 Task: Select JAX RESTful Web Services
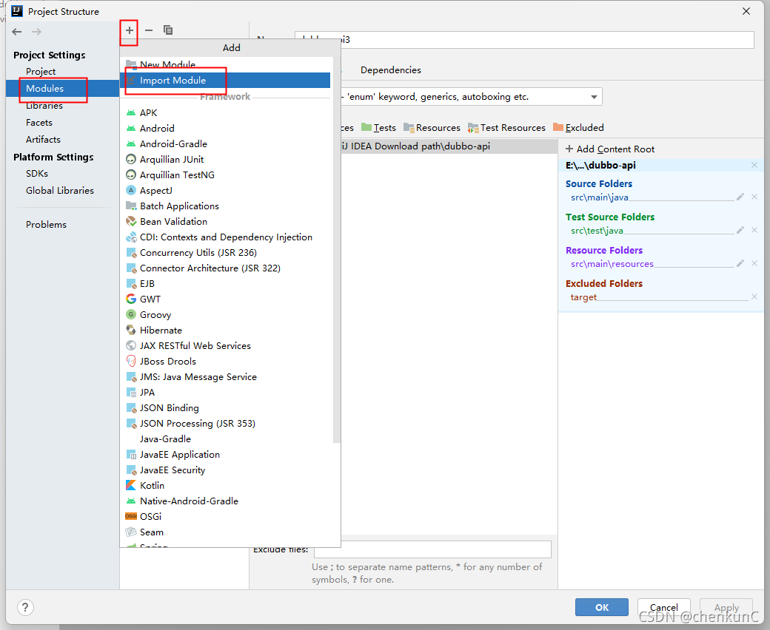click(225, 346)
